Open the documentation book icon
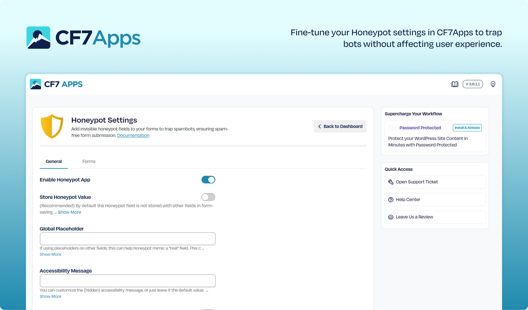 click(x=455, y=84)
